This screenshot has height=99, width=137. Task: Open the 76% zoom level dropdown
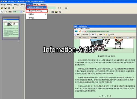click(21, 12)
